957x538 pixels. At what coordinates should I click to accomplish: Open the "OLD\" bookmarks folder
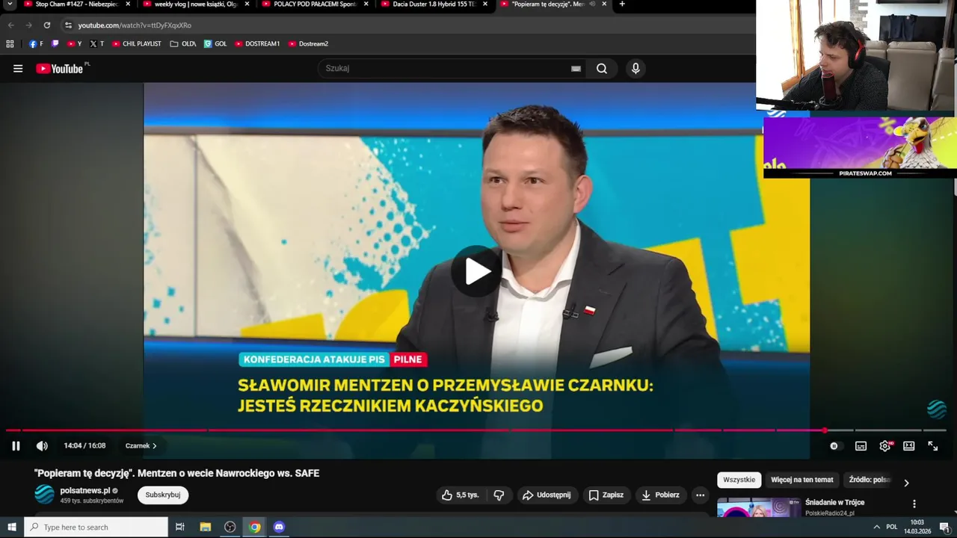[183, 44]
